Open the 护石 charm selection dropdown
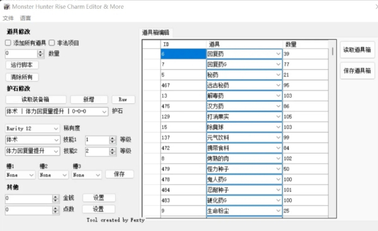Viewport: 378px width, 231px height. coord(57,111)
